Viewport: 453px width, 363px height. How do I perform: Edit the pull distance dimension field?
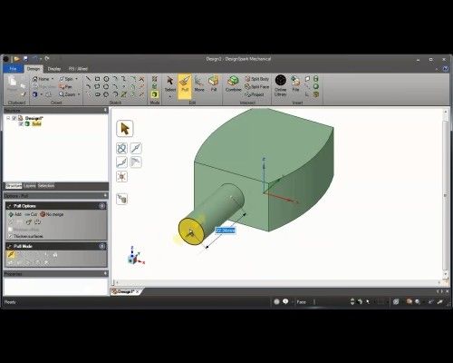[225, 231]
